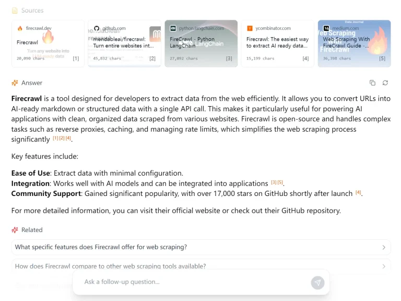Click the Firecrawl flame favicon on the first source

point(20,28)
